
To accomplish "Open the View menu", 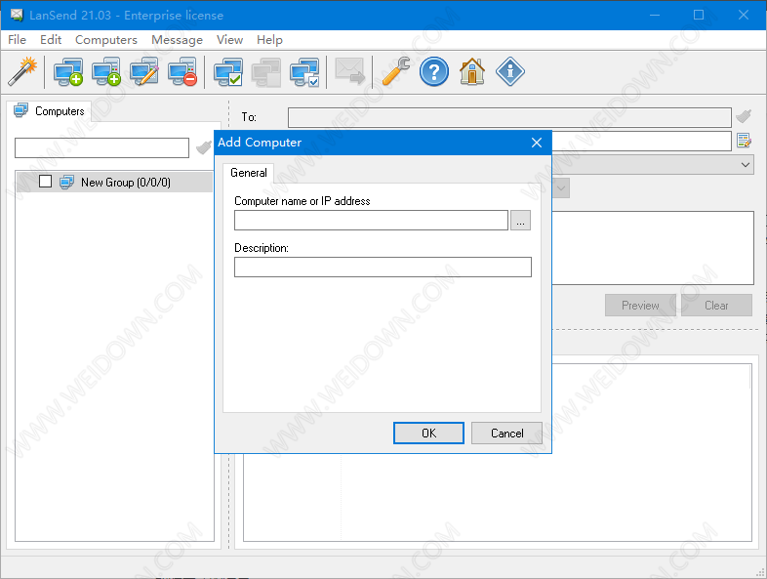I will 230,40.
